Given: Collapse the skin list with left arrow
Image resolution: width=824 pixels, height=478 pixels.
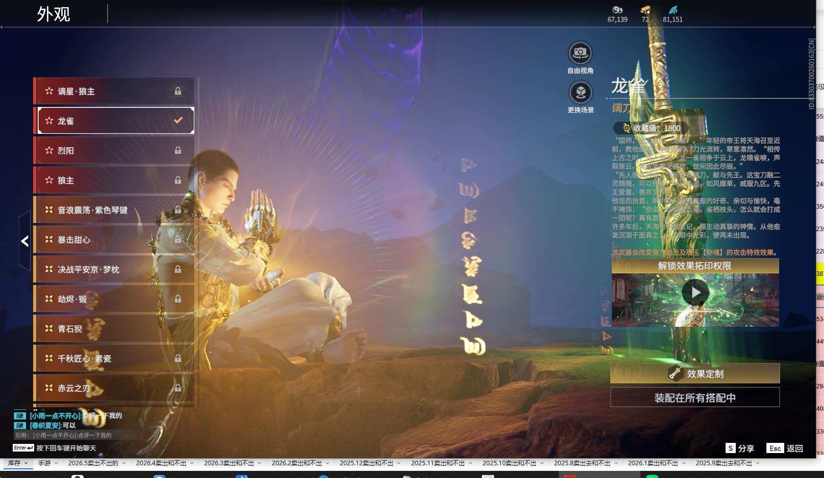Looking at the screenshot, I should (24, 241).
